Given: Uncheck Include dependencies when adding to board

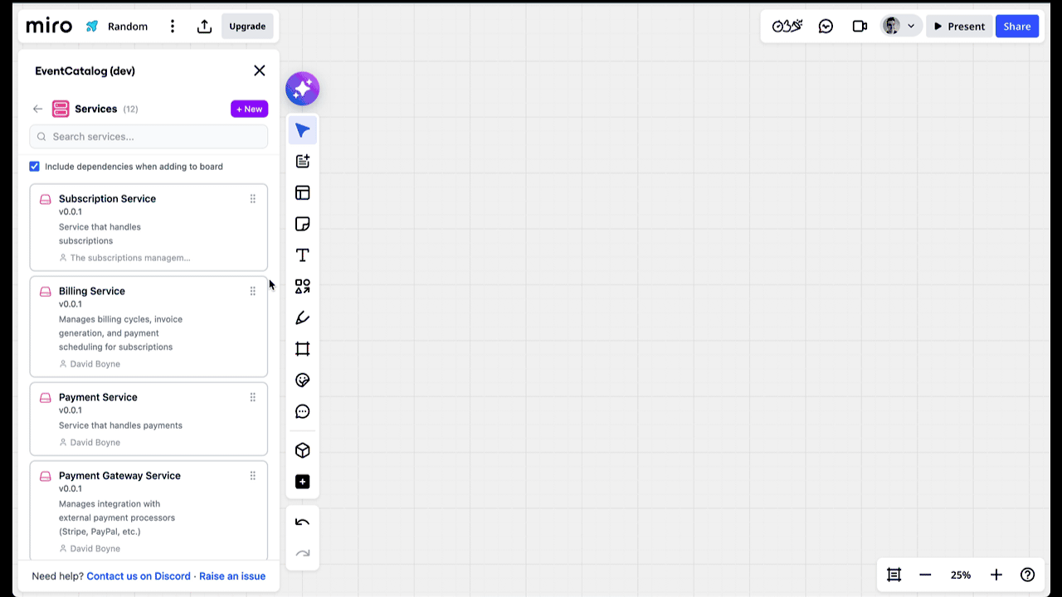Looking at the screenshot, I should [x=34, y=166].
